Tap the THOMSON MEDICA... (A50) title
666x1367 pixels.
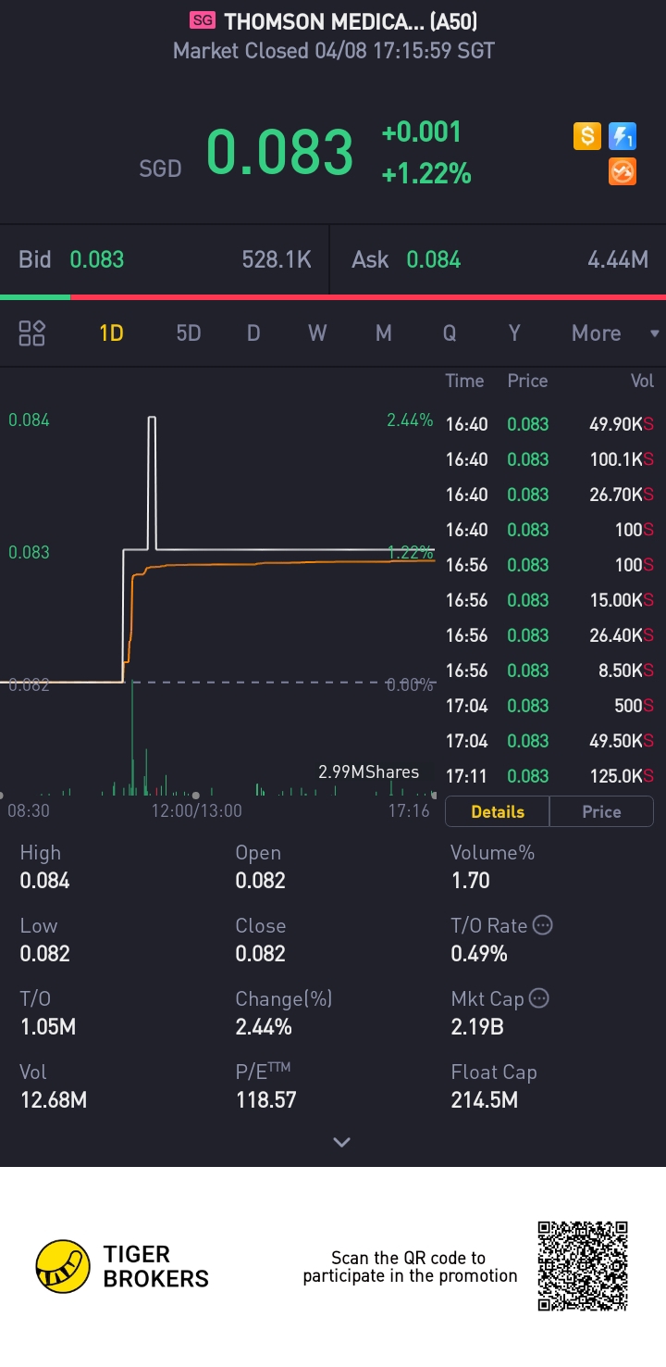point(351,20)
